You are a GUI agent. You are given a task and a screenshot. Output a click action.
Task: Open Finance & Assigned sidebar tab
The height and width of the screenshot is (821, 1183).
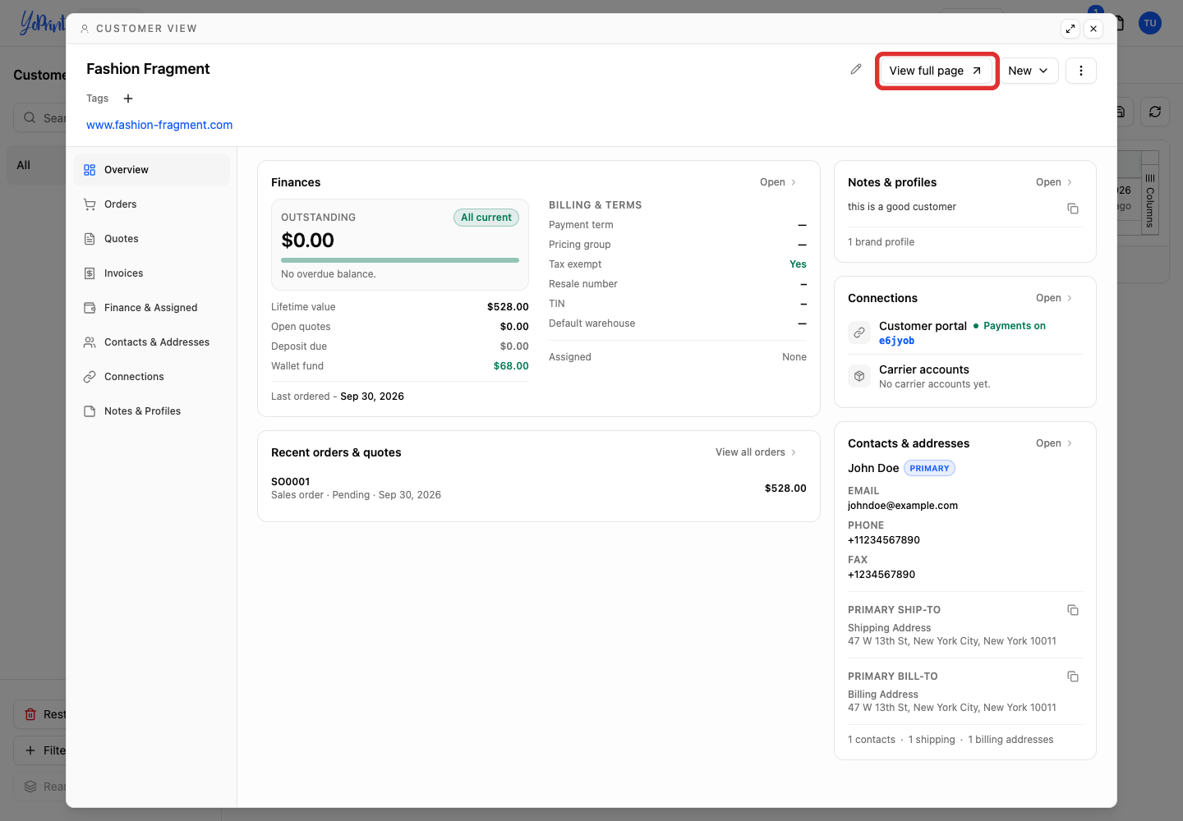click(151, 308)
